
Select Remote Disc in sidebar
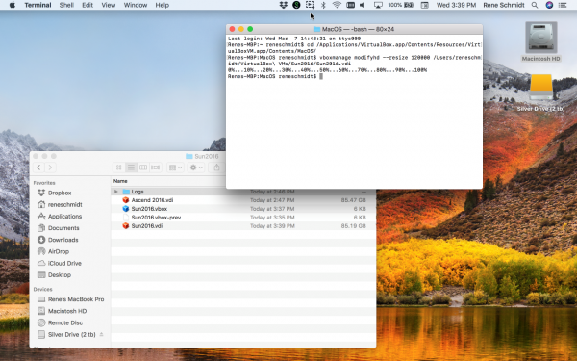click(60, 323)
